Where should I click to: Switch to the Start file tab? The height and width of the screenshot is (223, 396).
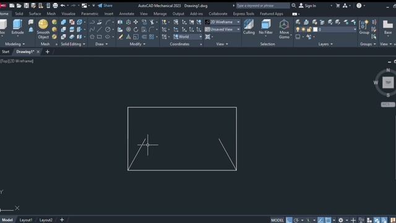[6, 51]
